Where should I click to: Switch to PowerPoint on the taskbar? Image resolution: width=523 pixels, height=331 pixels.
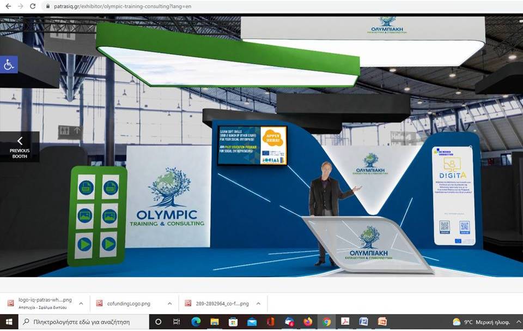pos(382,322)
